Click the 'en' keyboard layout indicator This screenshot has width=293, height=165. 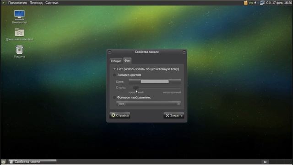pos(251,3)
